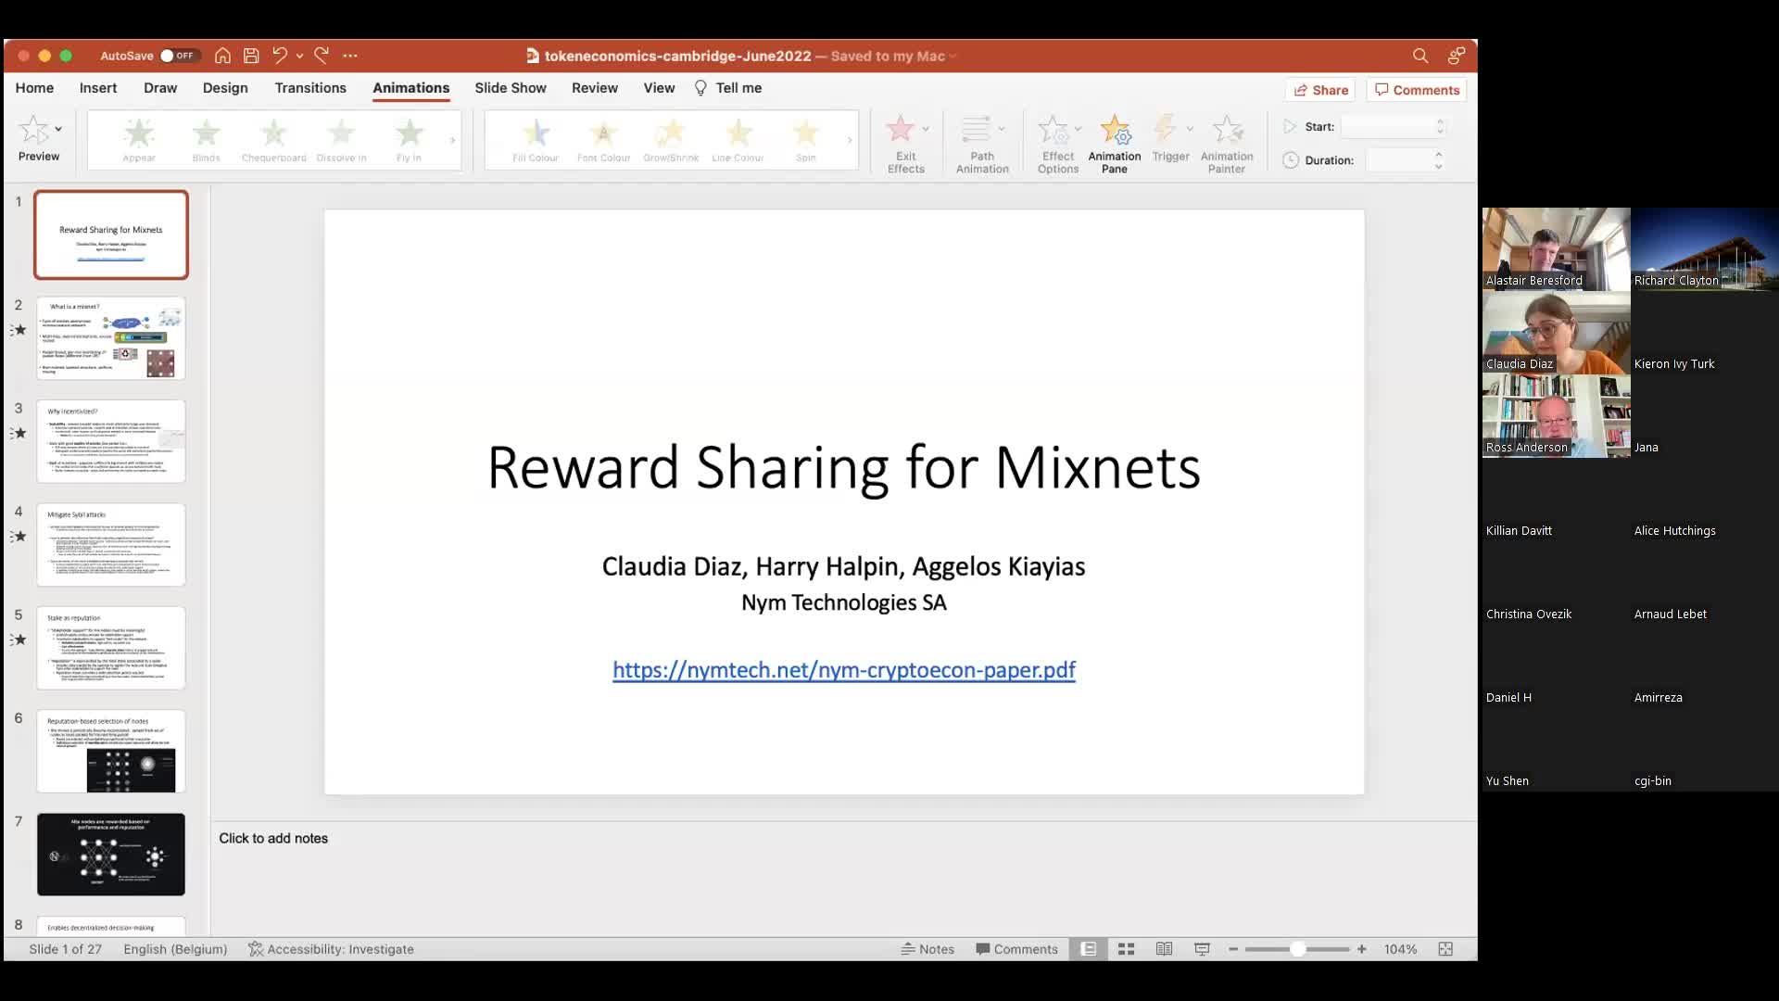This screenshot has height=1001, width=1779.
Task: Open Reading View from status bar
Action: click(1164, 949)
